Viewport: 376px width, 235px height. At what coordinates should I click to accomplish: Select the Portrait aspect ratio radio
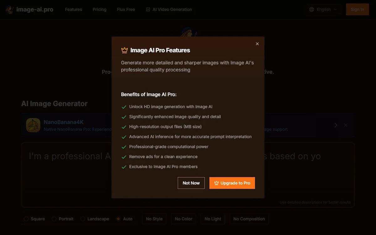pos(54,219)
